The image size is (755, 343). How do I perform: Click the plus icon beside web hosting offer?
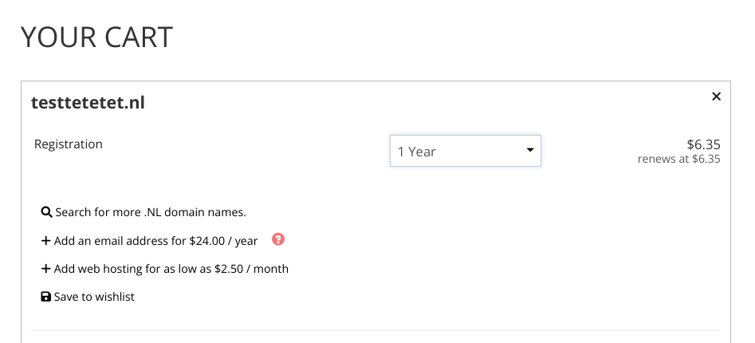(x=45, y=268)
